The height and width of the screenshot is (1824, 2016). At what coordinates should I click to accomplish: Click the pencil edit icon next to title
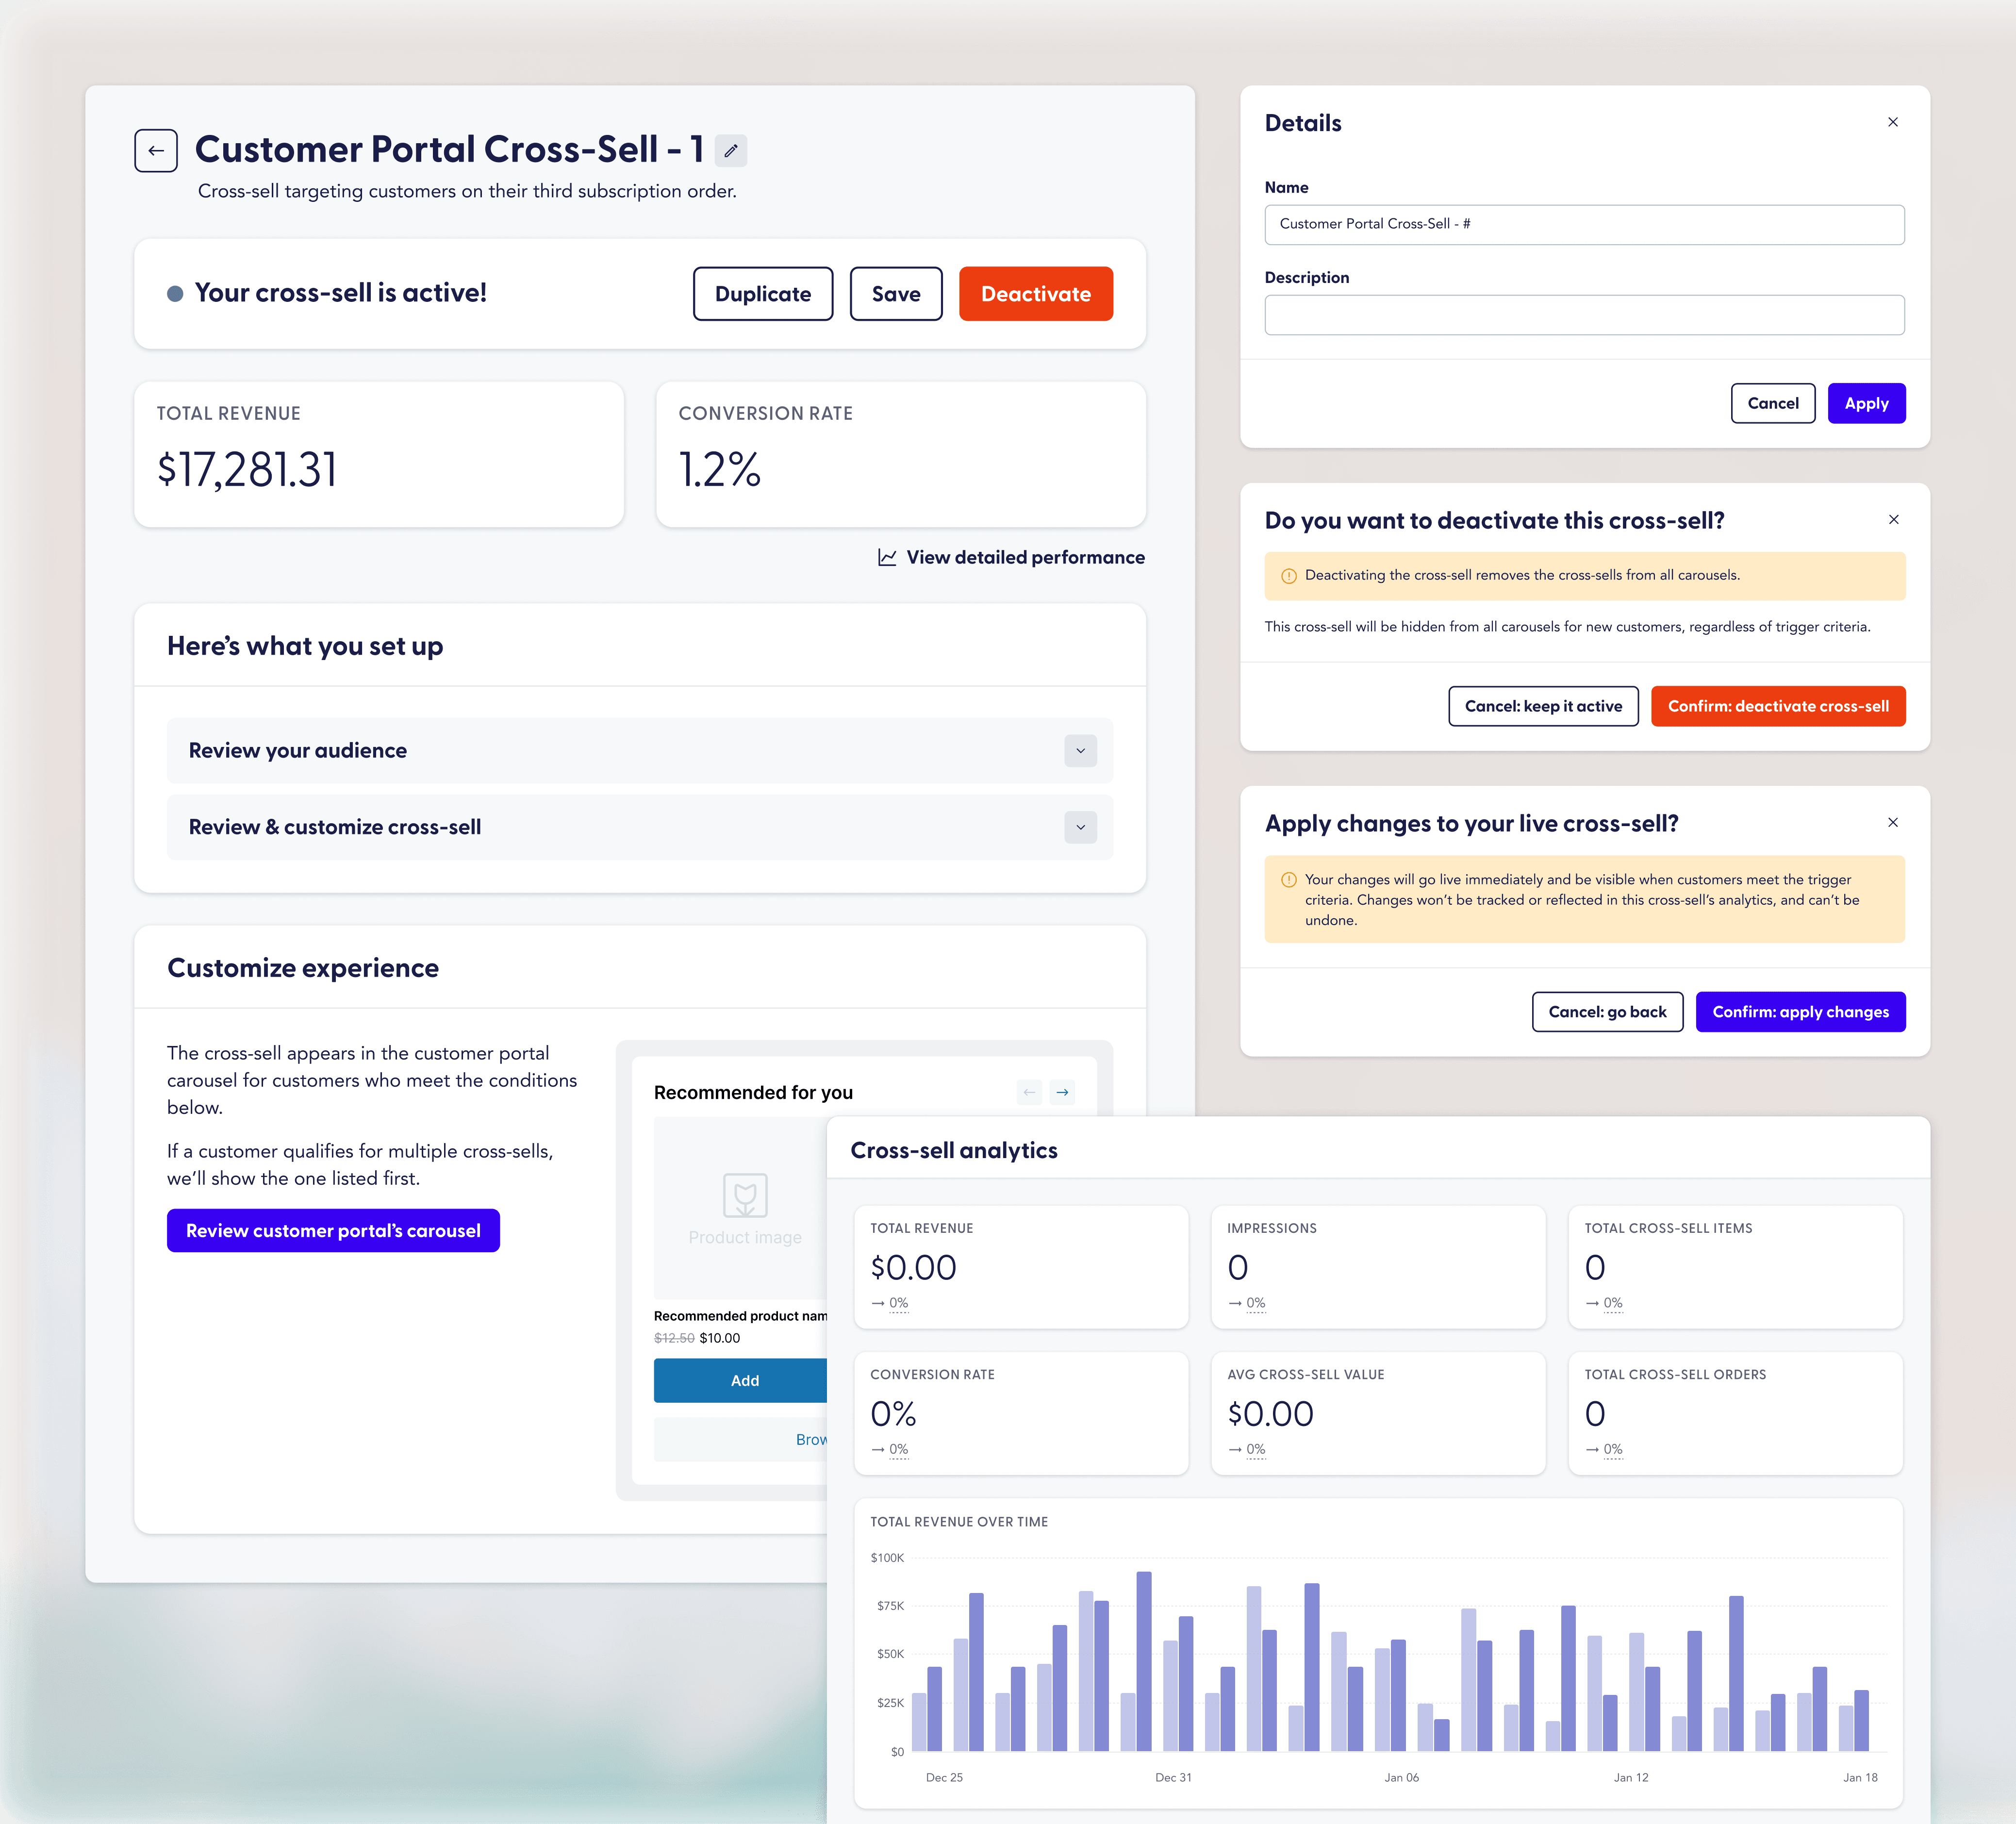coord(731,151)
